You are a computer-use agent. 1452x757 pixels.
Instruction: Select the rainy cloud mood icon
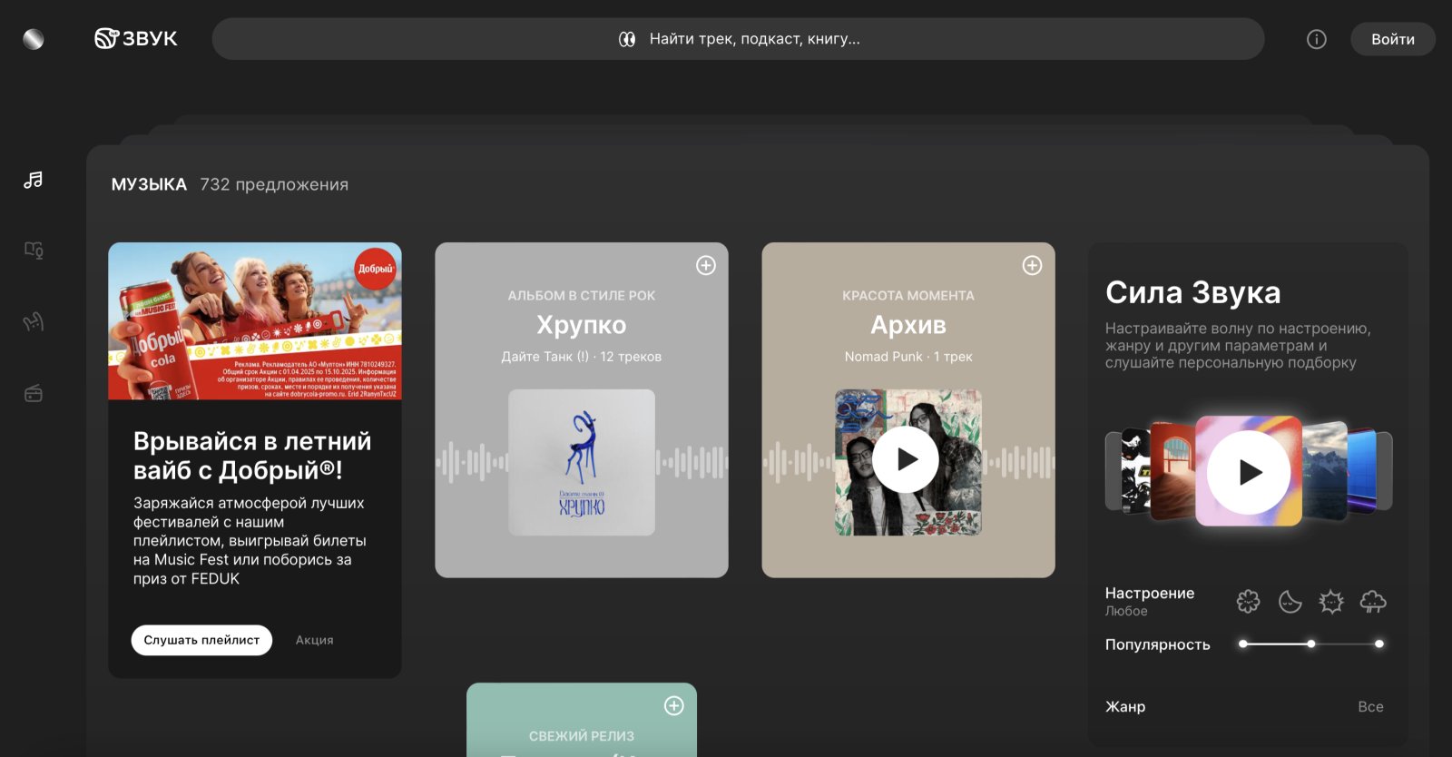(x=1373, y=601)
